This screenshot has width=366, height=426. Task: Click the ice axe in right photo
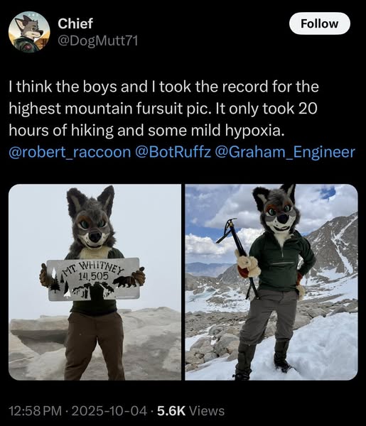coord(238,258)
